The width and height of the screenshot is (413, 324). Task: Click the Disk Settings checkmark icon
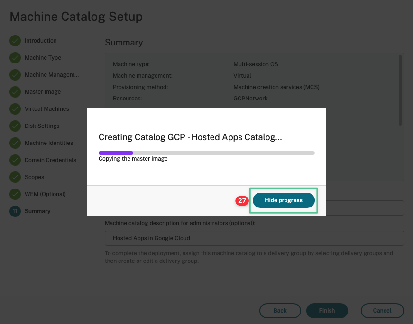click(x=15, y=126)
